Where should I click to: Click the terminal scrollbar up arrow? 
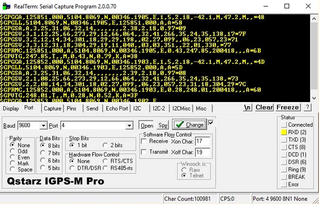pos(314,19)
